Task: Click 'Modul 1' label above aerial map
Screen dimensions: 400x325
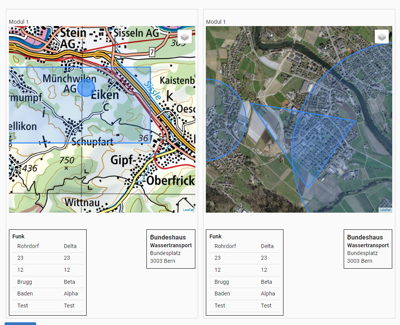Action: [x=216, y=22]
